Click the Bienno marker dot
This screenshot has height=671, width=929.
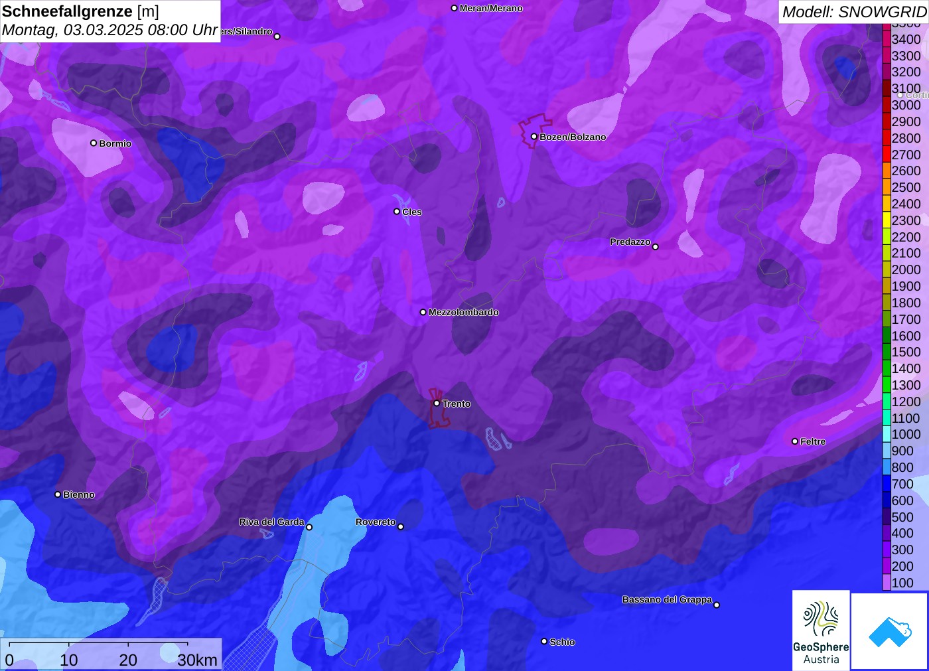[x=58, y=494]
